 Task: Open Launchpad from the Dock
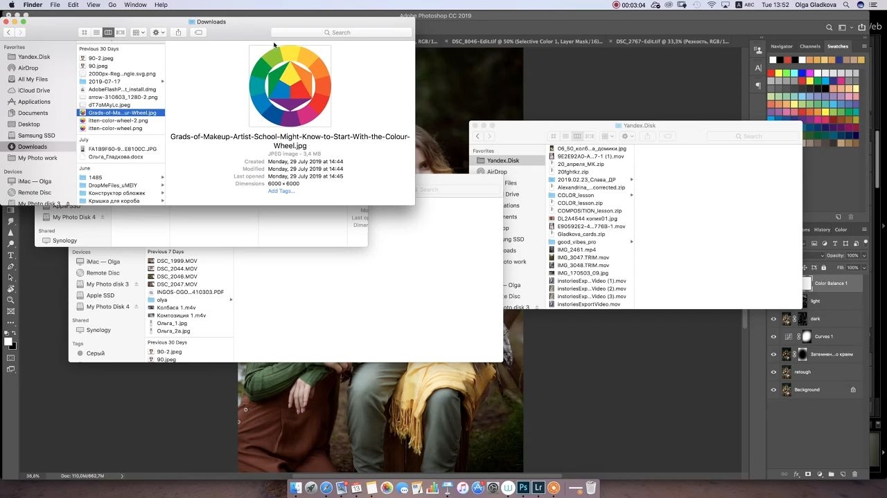tap(311, 488)
